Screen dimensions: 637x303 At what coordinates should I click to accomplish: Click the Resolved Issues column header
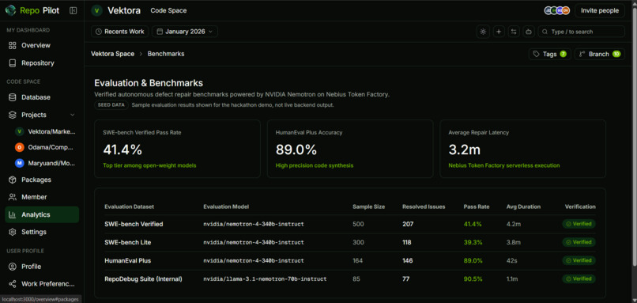(424, 206)
